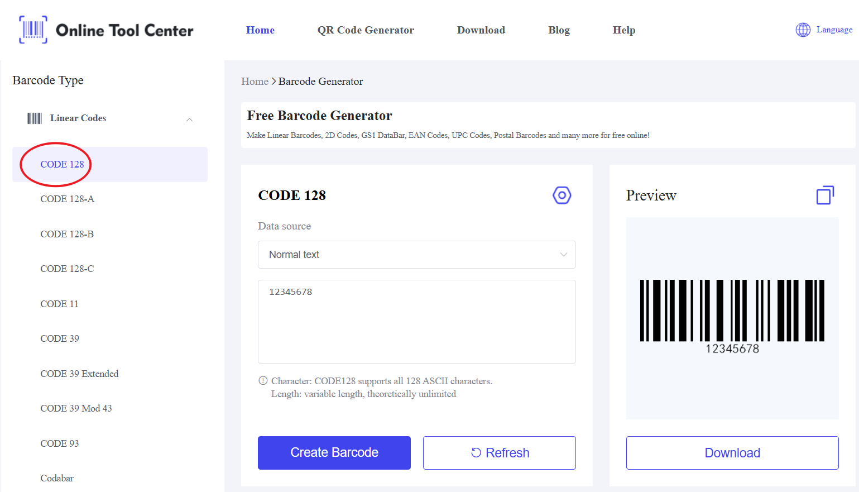
Task: Collapse the Linear Codes section chevron
Action: coord(189,120)
